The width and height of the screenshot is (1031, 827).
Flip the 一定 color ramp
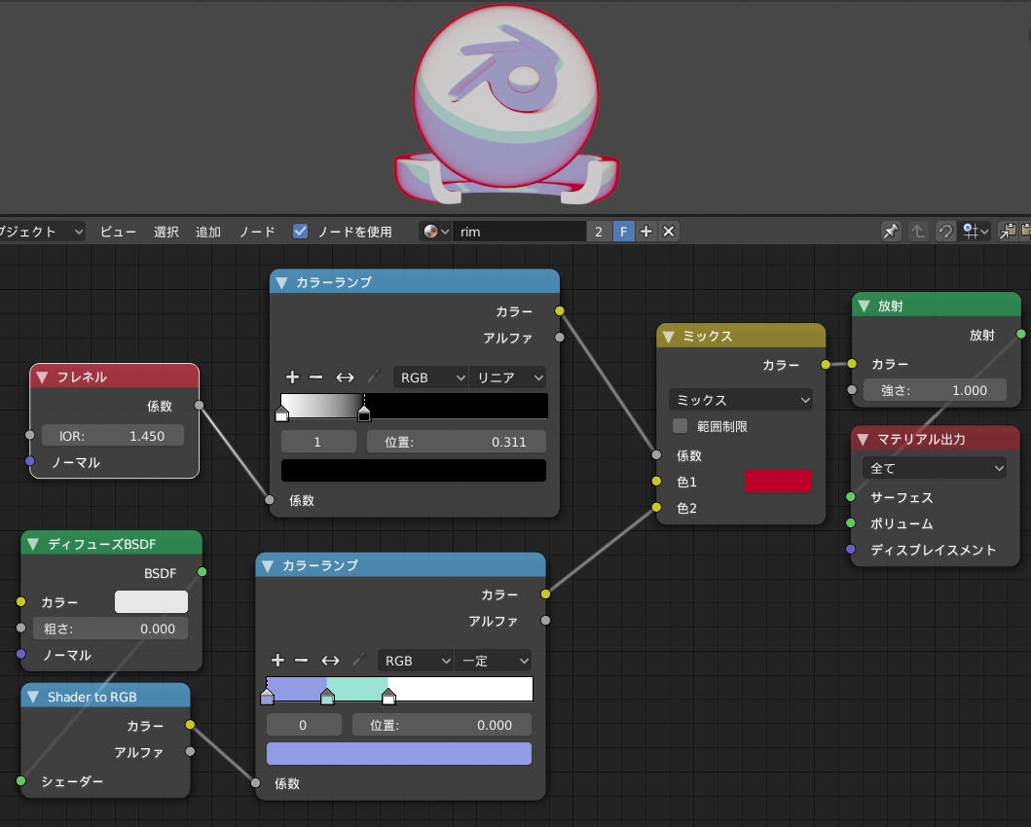click(x=330, y=661)
